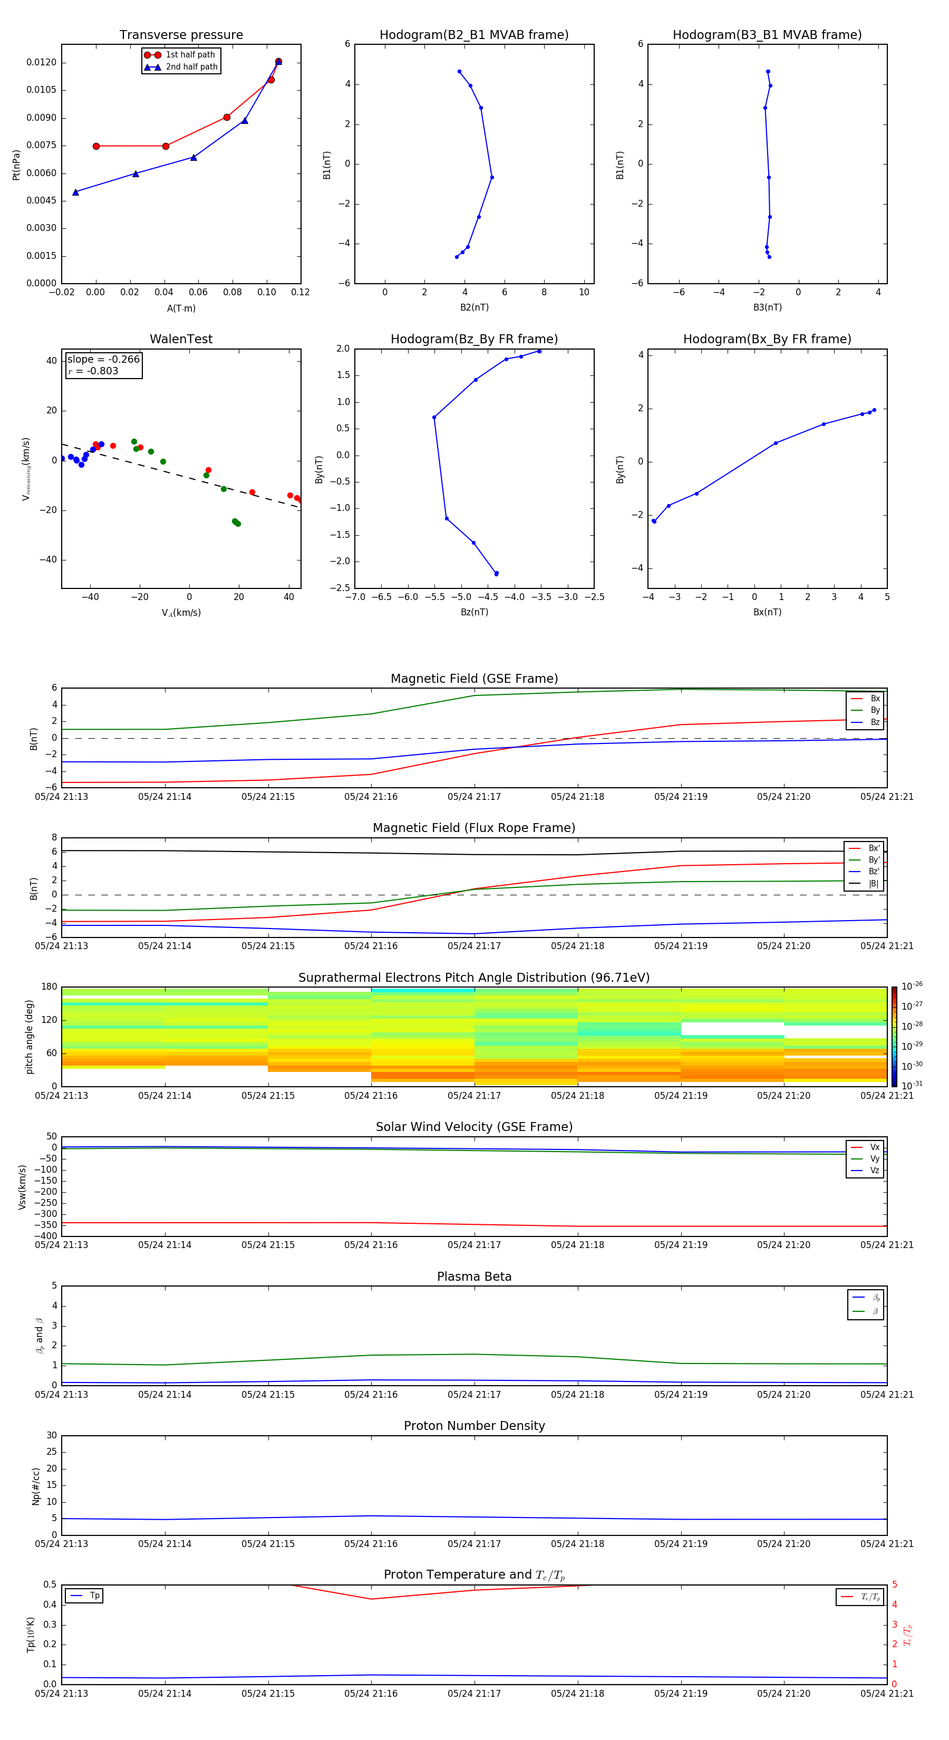Click 'Bz' legend entry in GSE magnetic field
949x1740 pixels.
pyautogui.click(x=865, y=723)
